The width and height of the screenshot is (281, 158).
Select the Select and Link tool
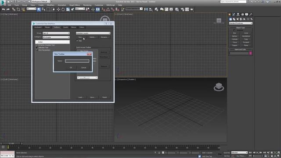tap(14, 9)
